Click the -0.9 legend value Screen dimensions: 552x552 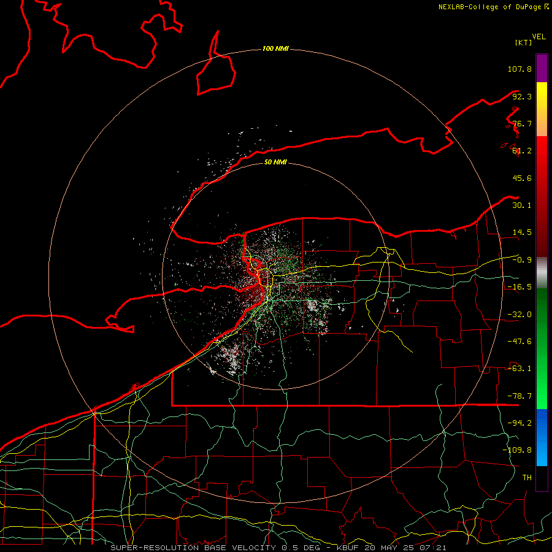click(x=522, y=260)
